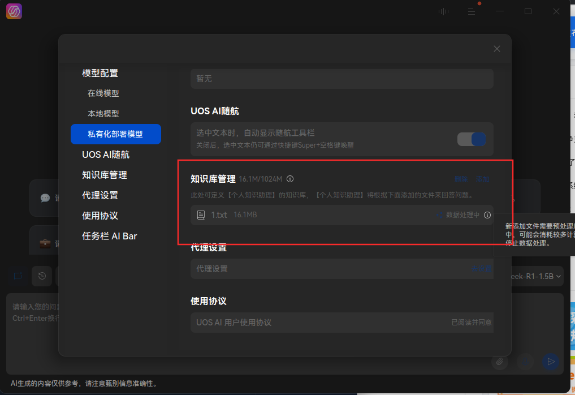Go to 代理设置 sidebar entry
The height and width of the screenshot is (395, 575).
(x=100, y=195)
